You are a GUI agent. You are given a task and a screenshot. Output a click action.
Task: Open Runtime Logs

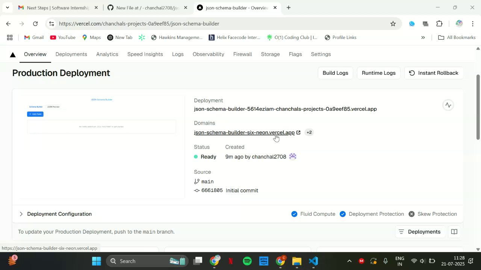click(x=378, y=73)
